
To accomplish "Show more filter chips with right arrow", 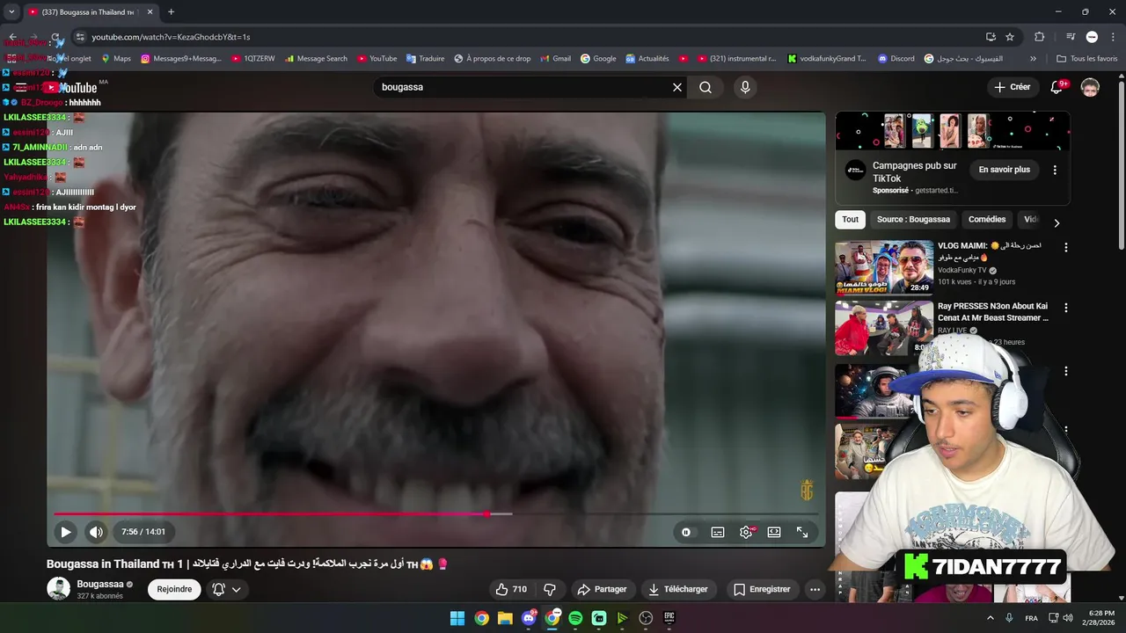I will (1057, 222).
